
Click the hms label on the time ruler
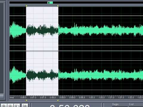(x=12, y=97)
